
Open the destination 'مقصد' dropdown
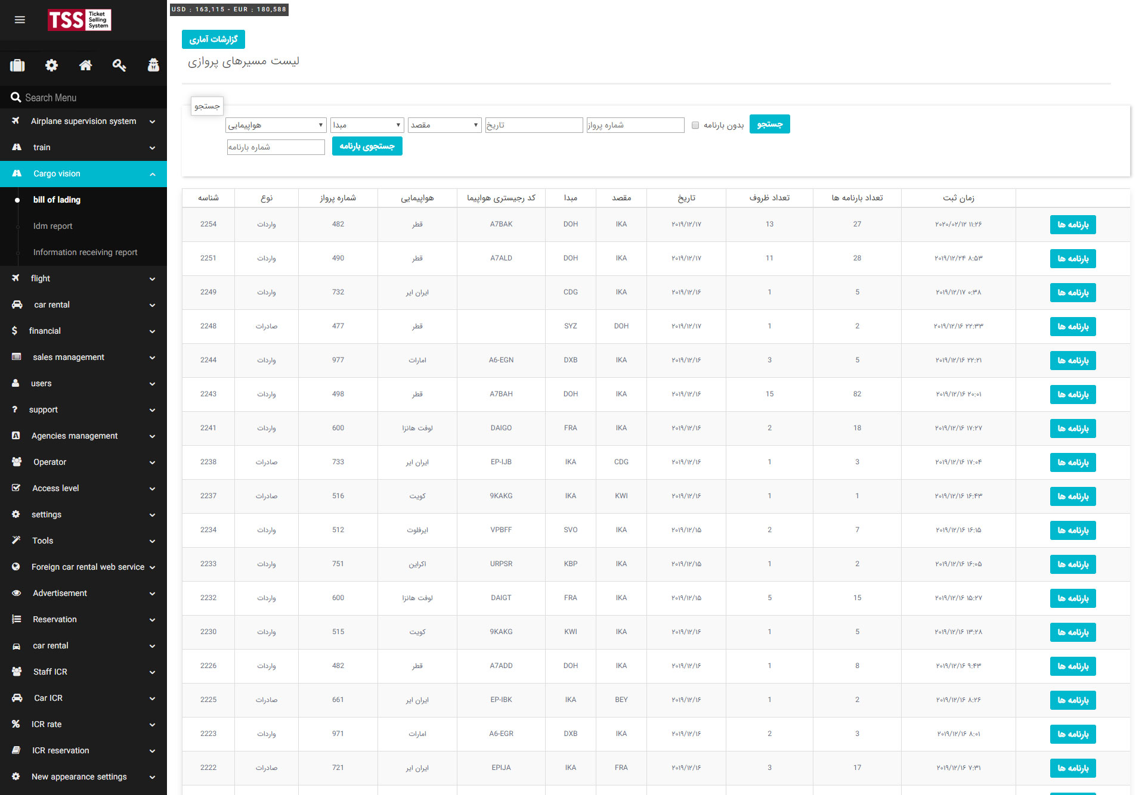point(444,125)
